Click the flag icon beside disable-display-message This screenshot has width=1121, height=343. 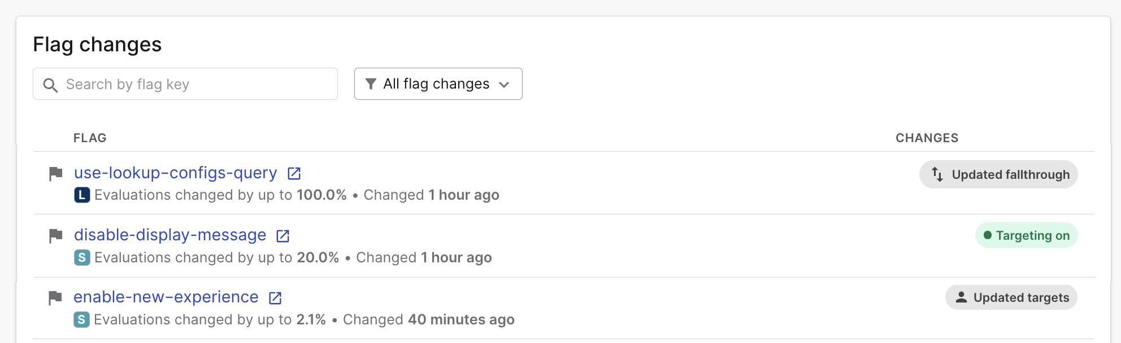[x=55, y=236]
